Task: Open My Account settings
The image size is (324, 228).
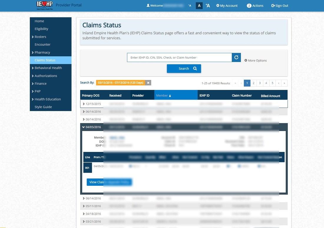Action: click(227, 6)
